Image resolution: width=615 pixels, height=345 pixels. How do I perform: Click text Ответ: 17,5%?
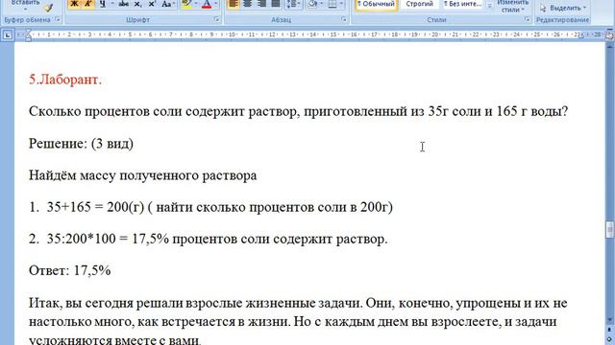[70, 270]
